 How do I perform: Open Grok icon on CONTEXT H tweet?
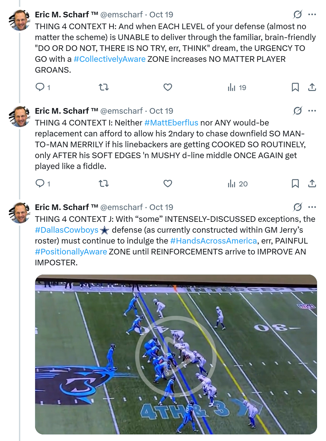[297, 14]
